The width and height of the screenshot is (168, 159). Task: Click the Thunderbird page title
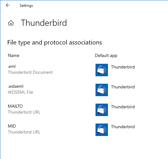click(44, 23)
